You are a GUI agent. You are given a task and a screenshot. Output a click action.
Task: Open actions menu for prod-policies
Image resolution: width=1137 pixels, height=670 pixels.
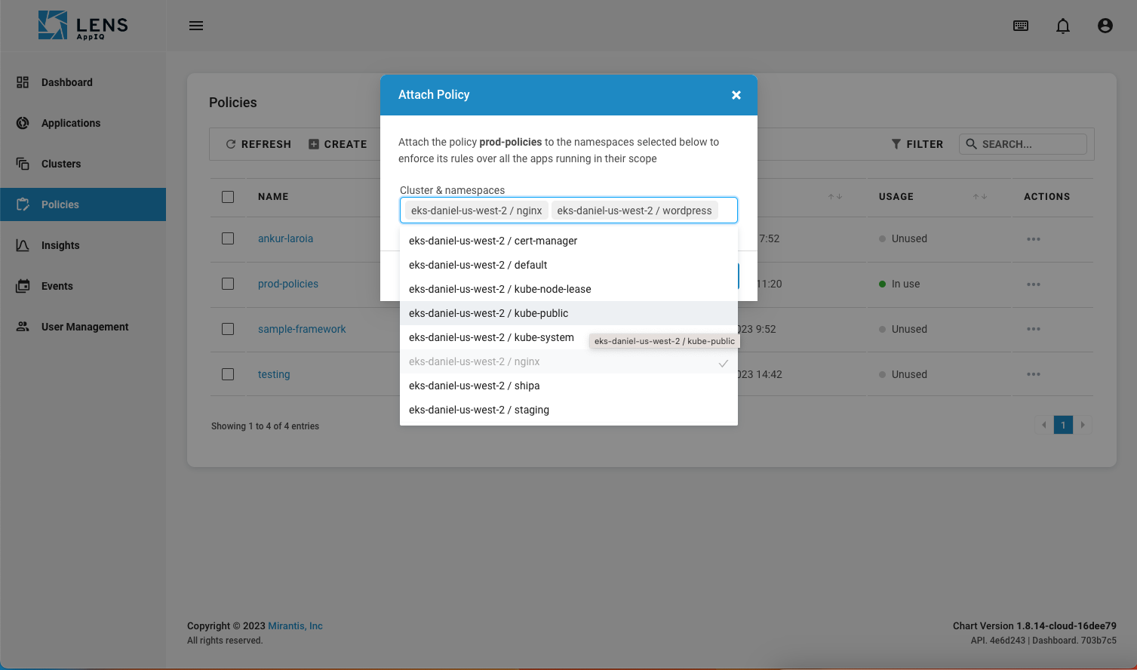[1034, 284]
